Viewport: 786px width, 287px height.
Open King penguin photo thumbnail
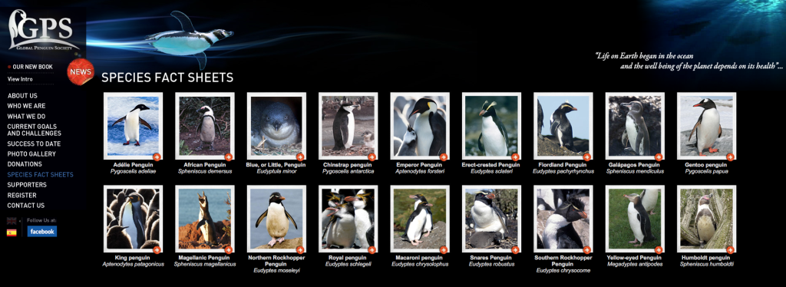click(133, 219)
